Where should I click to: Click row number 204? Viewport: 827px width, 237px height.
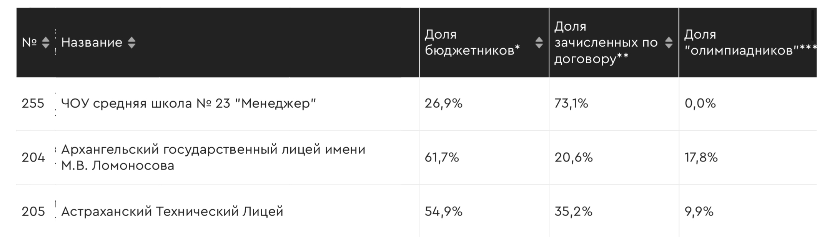(x=33, y=158)
